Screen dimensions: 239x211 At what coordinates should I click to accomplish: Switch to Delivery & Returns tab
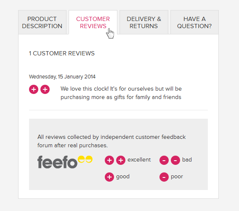click(x=144, y=22)
